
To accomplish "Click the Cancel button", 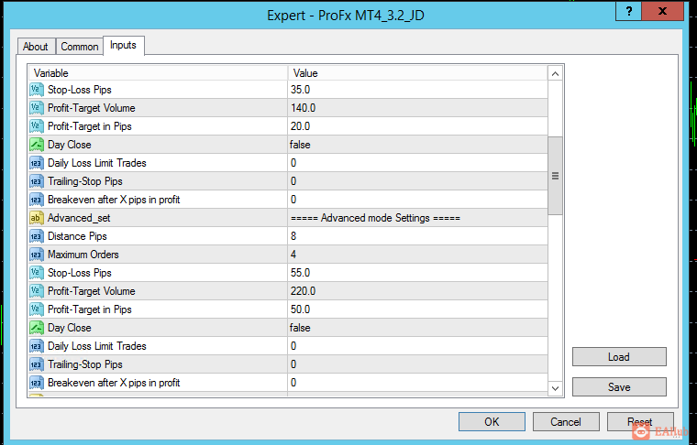I will 566,422.
